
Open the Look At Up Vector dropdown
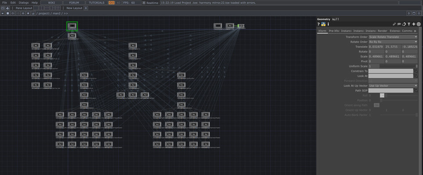coord(393,86)
